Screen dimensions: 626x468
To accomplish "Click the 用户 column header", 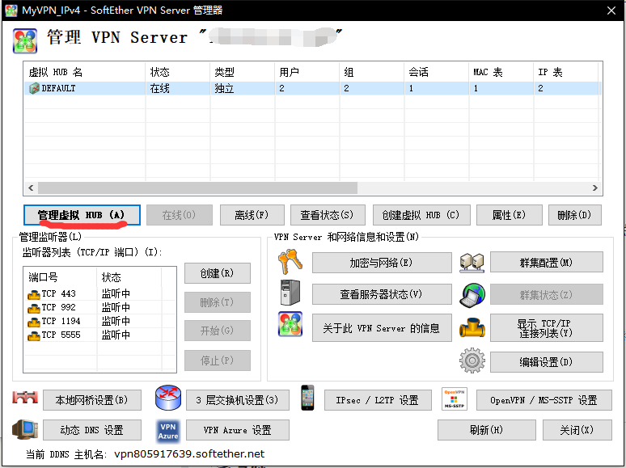I will pyautogui.click(x=307, y=72).
